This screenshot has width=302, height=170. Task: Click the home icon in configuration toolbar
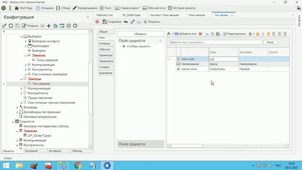[x=56, y=26]
